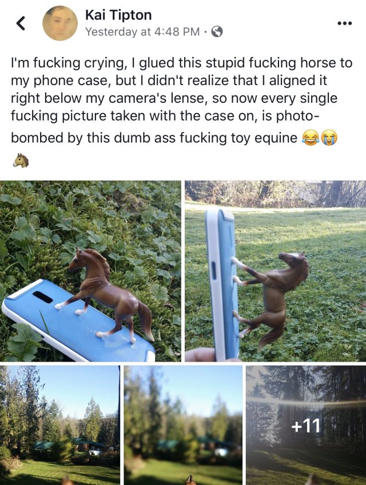Viewport: 366px width, 485px height.
Task: Open Kai Tipton's profile name link
Action: 118,15
